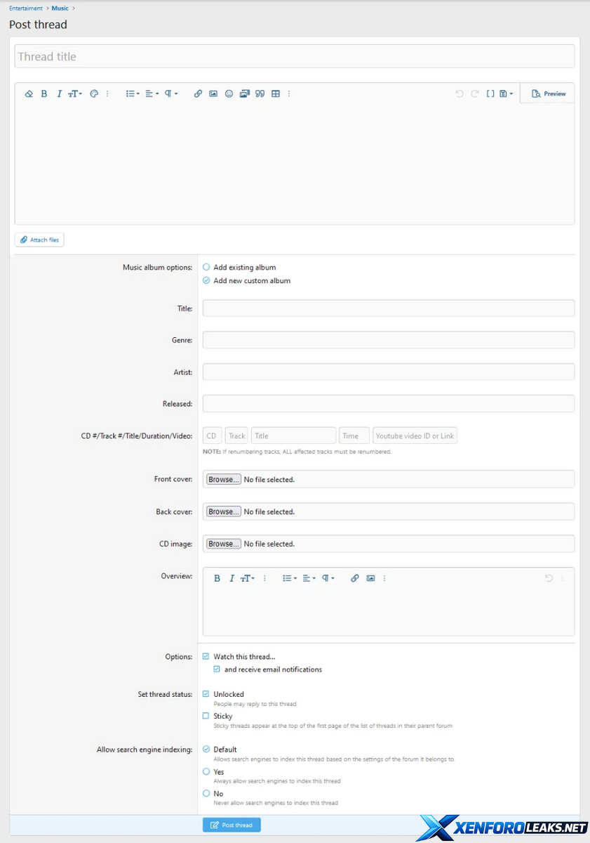Expand the font size dropdown in main editor
590x843 pixels.
pos(75,93)
